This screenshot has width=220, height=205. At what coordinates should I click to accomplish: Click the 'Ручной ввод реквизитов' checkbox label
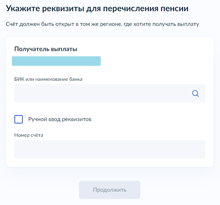pos(60,119)
